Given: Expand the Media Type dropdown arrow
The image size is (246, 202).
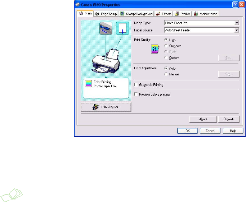Looking at the screenshot, I should click(x=237, y=23).
